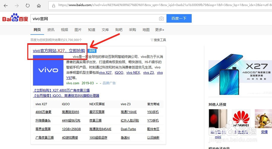Switch to the 贴吧 tab
This screenshot has height=149, width=272.
pos(119,30)
